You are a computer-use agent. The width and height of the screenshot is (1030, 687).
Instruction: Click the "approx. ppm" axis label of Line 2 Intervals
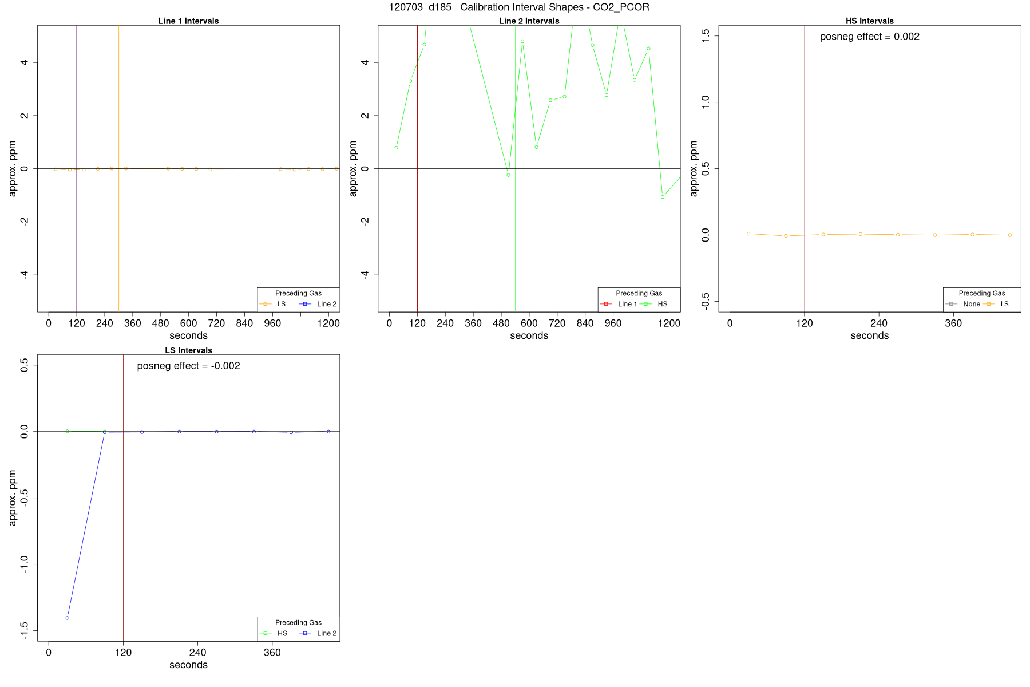(353, 169)
